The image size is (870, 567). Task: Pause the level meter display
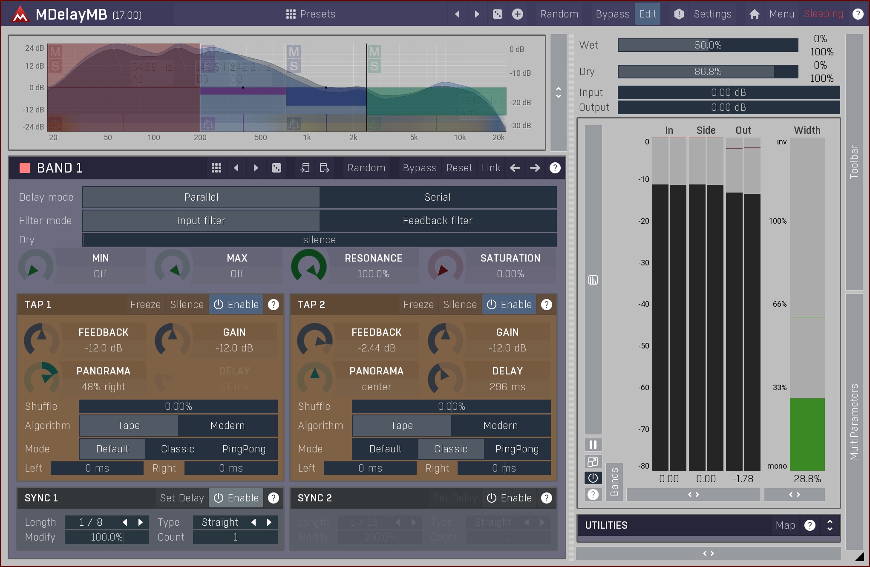[593, 445]
